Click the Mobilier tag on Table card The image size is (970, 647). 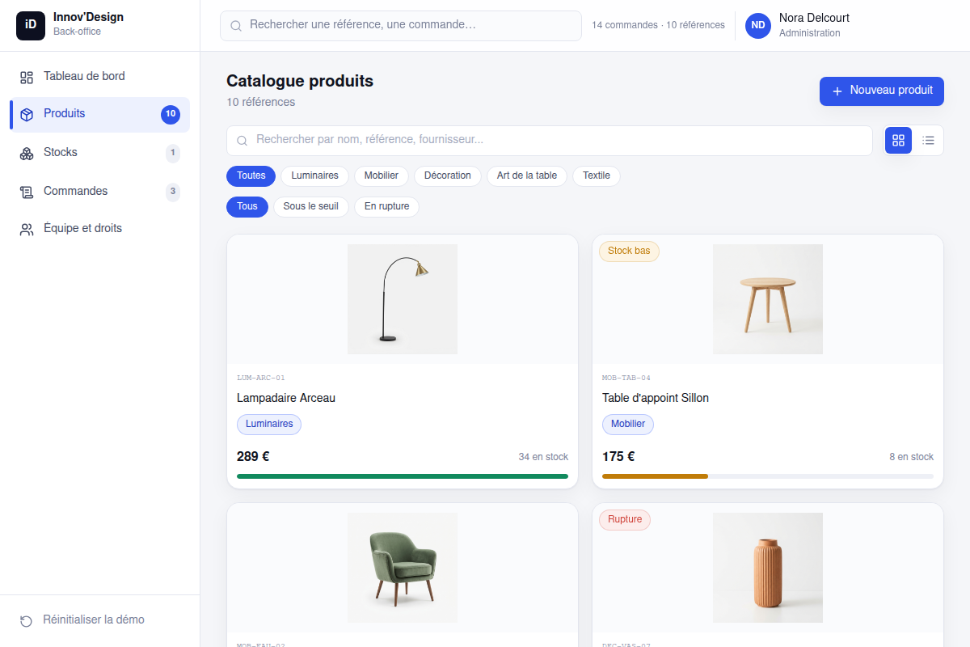click(628, 424)
